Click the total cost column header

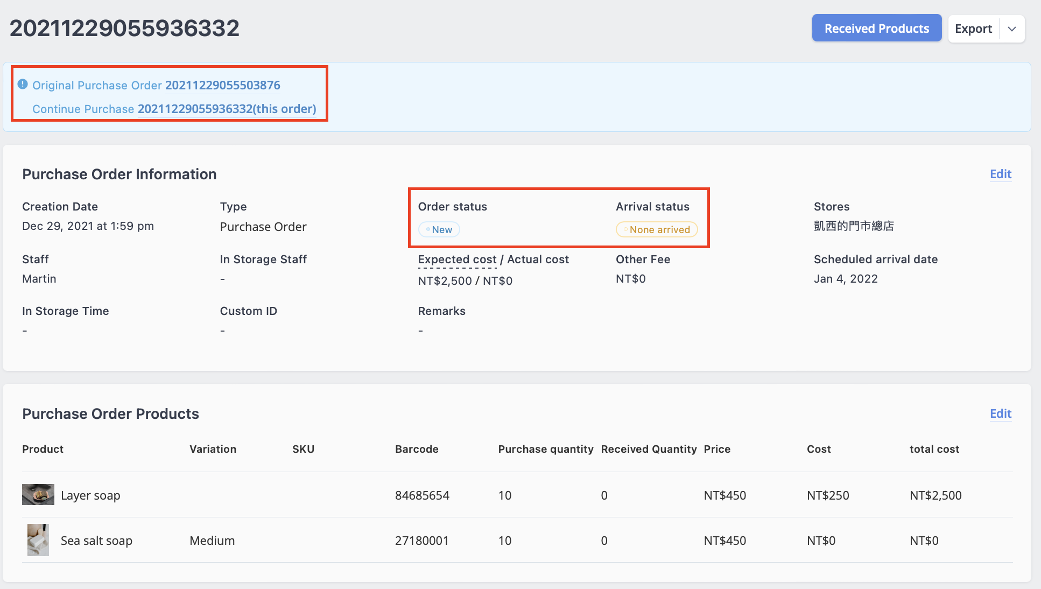coord(934,449)
